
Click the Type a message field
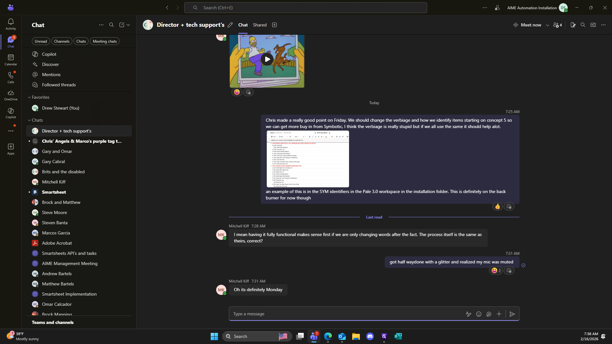coord(344,314)
